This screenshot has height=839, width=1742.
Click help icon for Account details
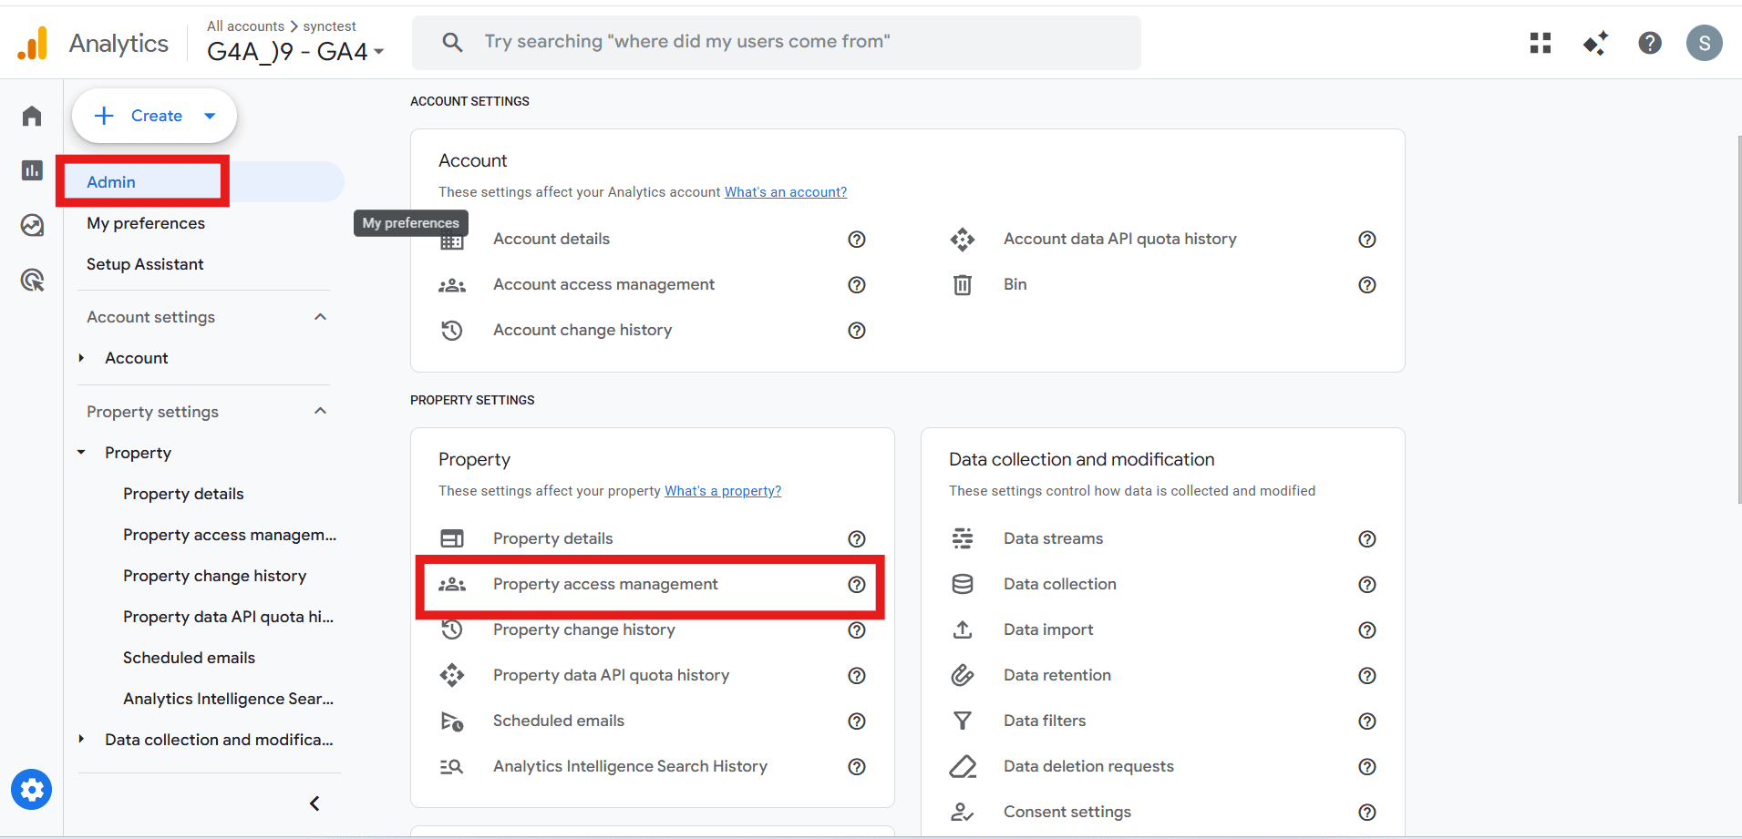(857, 240)
